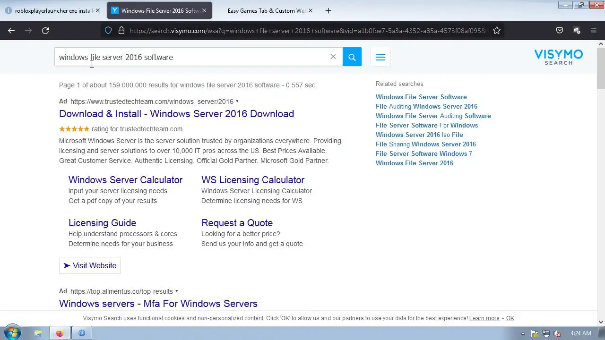Click the Visit Website button
605x340 pixels.
click(x=90, y=265)
